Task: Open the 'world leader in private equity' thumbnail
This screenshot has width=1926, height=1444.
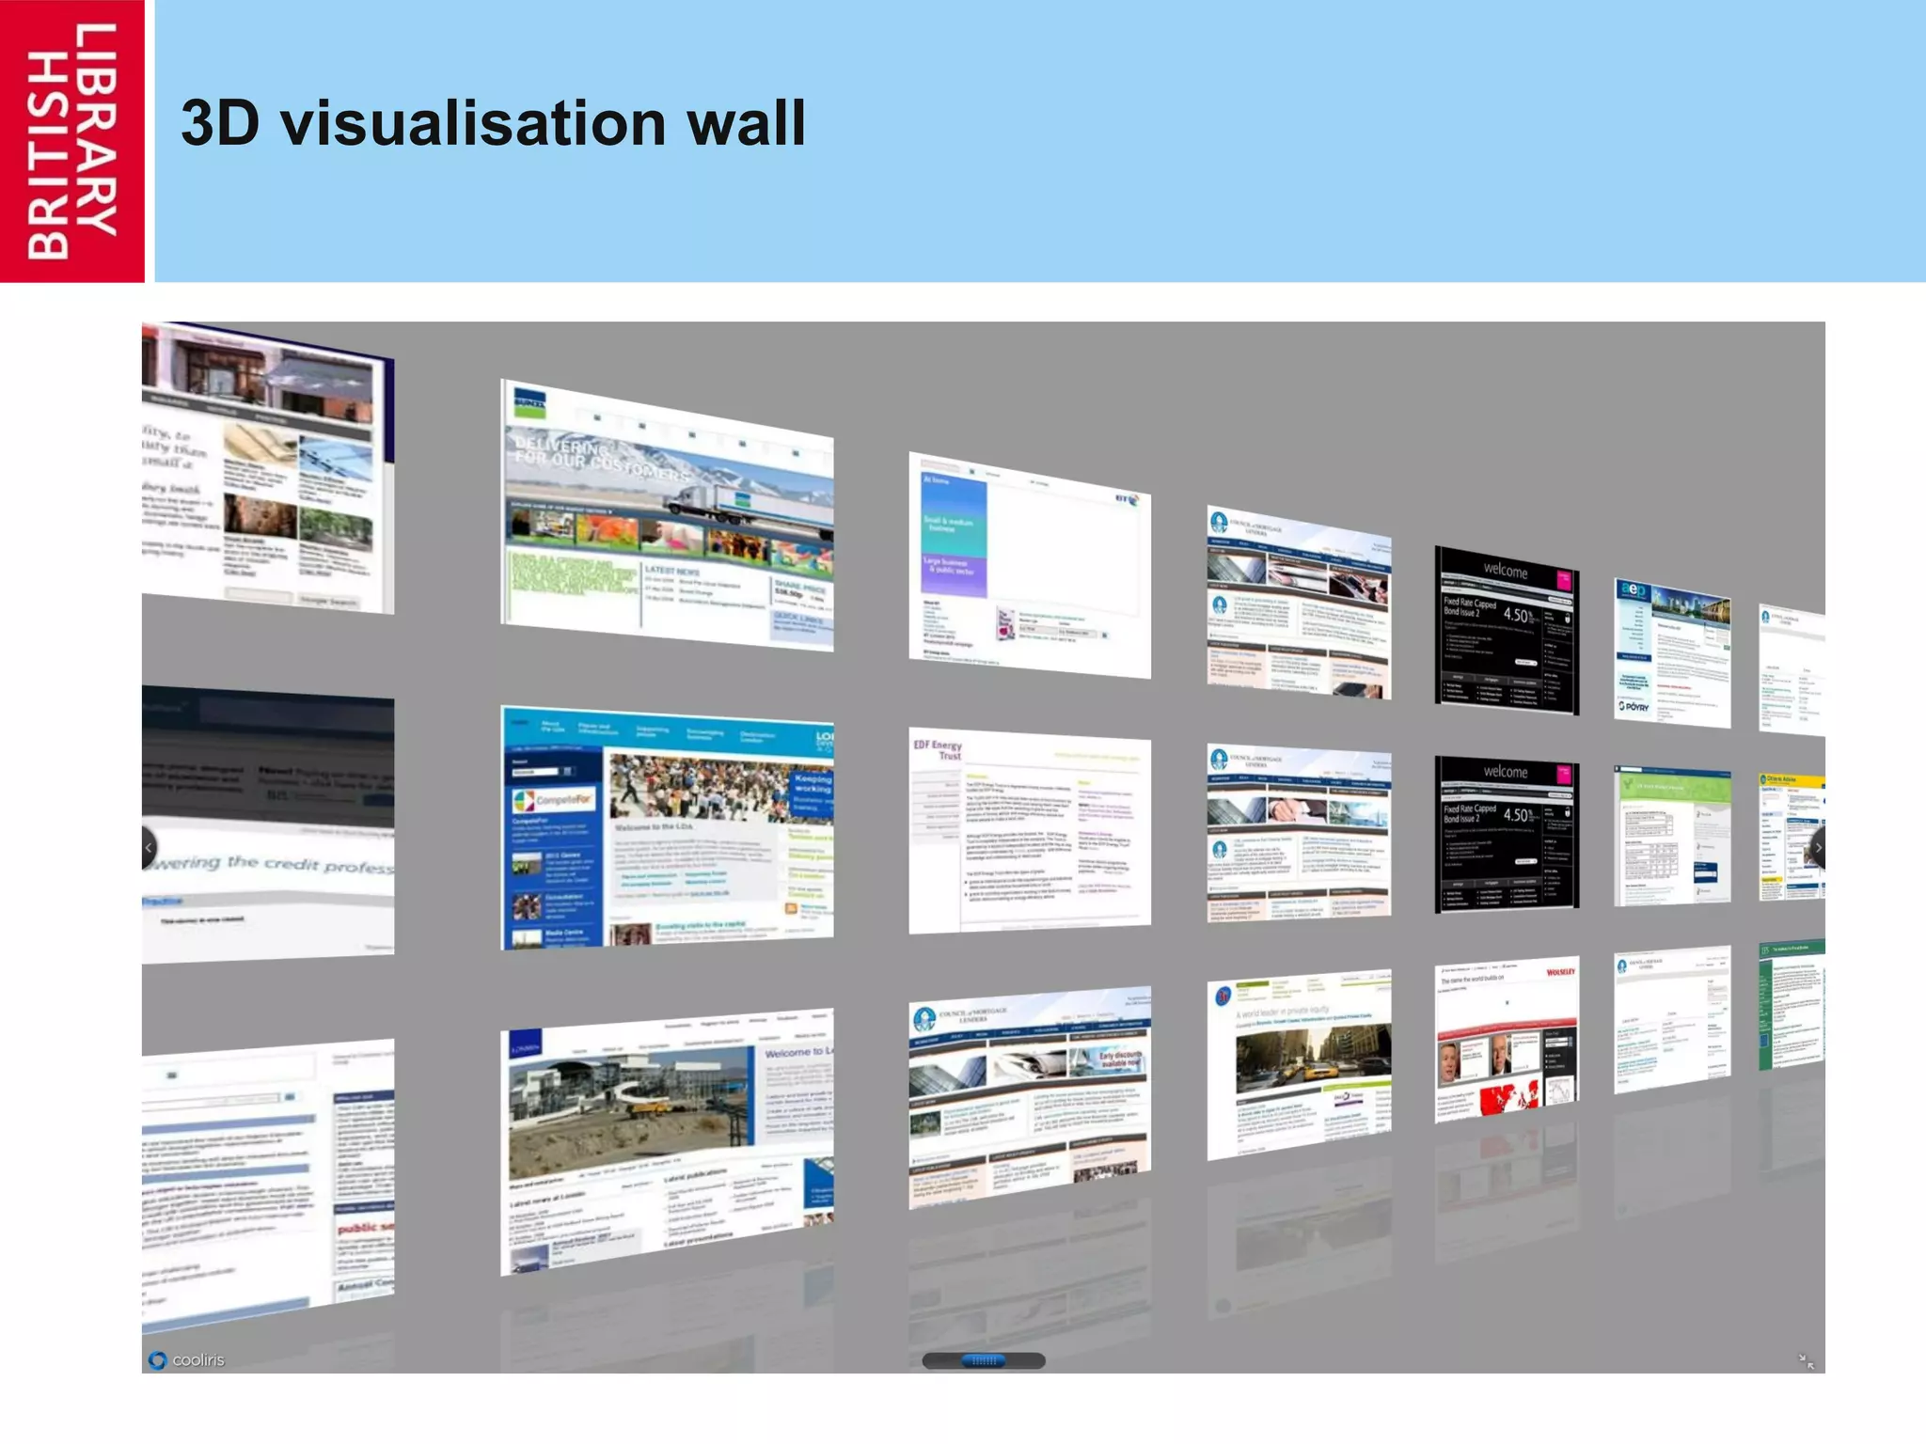Action: (1299, 1065)
